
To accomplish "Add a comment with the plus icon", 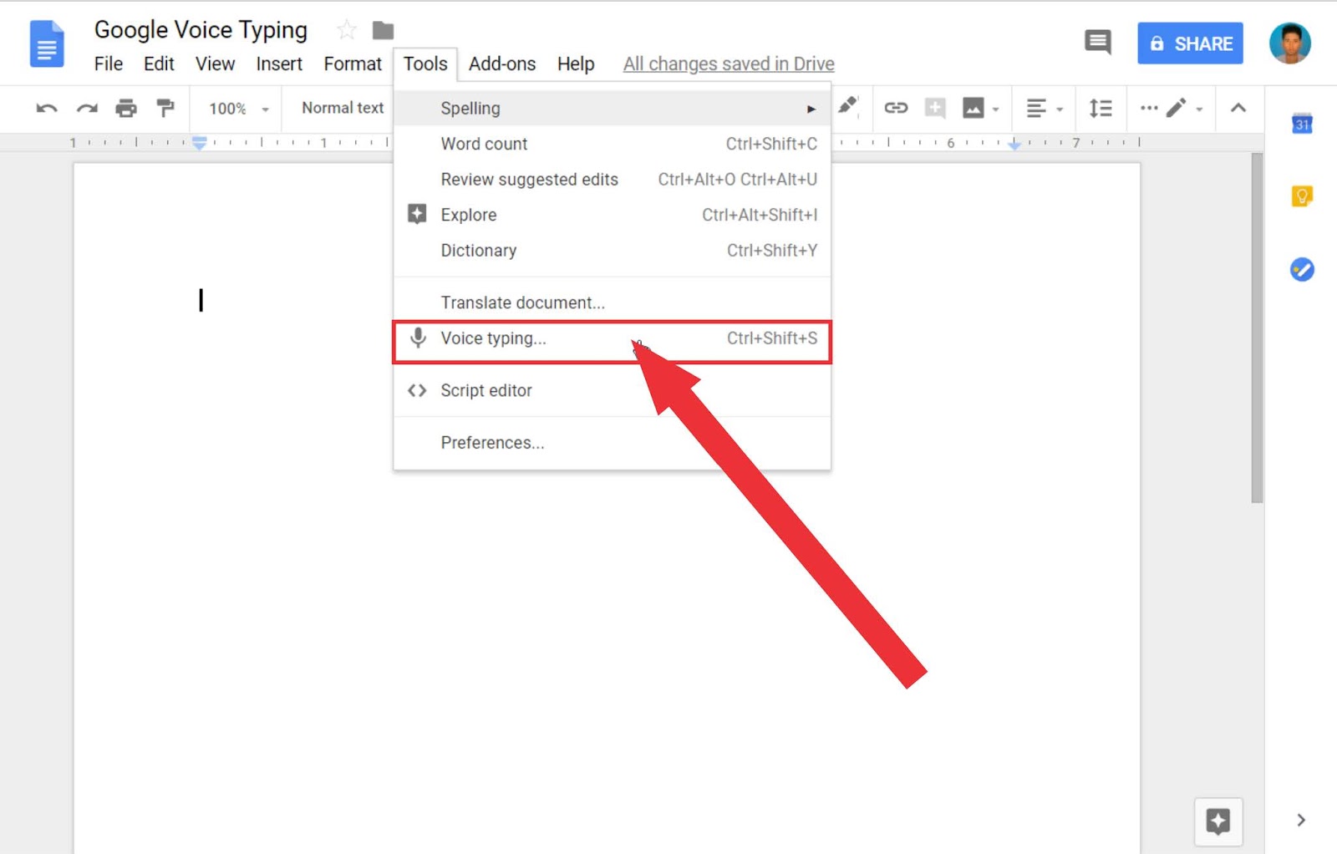I will tap(935, 108).
